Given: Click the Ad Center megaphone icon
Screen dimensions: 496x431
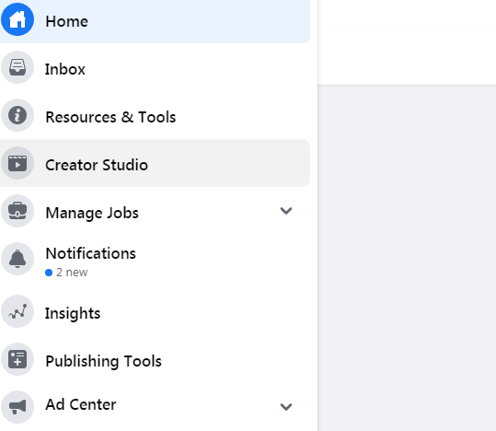Looking at the screenshot, I should coord(17,407).
